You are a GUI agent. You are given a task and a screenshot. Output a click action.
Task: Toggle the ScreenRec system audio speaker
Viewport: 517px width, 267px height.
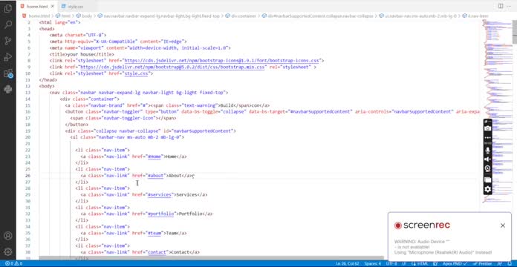487,159
